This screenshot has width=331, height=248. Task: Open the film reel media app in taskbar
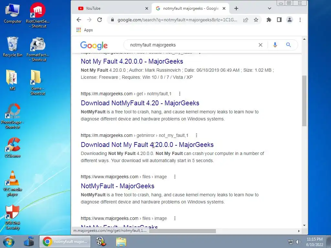click(101, 242)
